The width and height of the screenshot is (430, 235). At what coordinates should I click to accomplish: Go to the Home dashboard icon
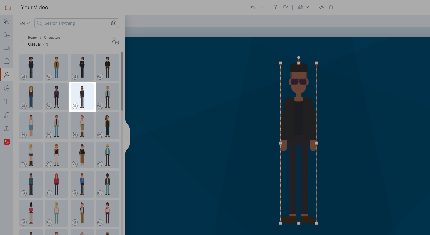point(8,7)
